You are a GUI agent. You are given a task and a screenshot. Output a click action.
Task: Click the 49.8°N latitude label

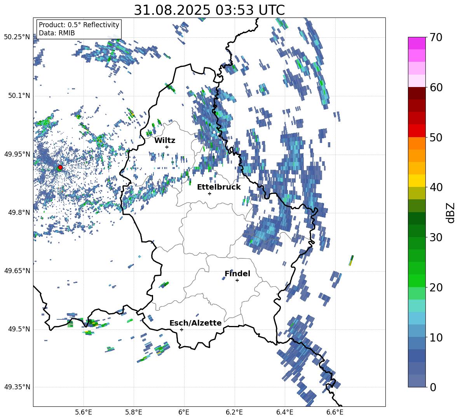click(x=19, y=213)
